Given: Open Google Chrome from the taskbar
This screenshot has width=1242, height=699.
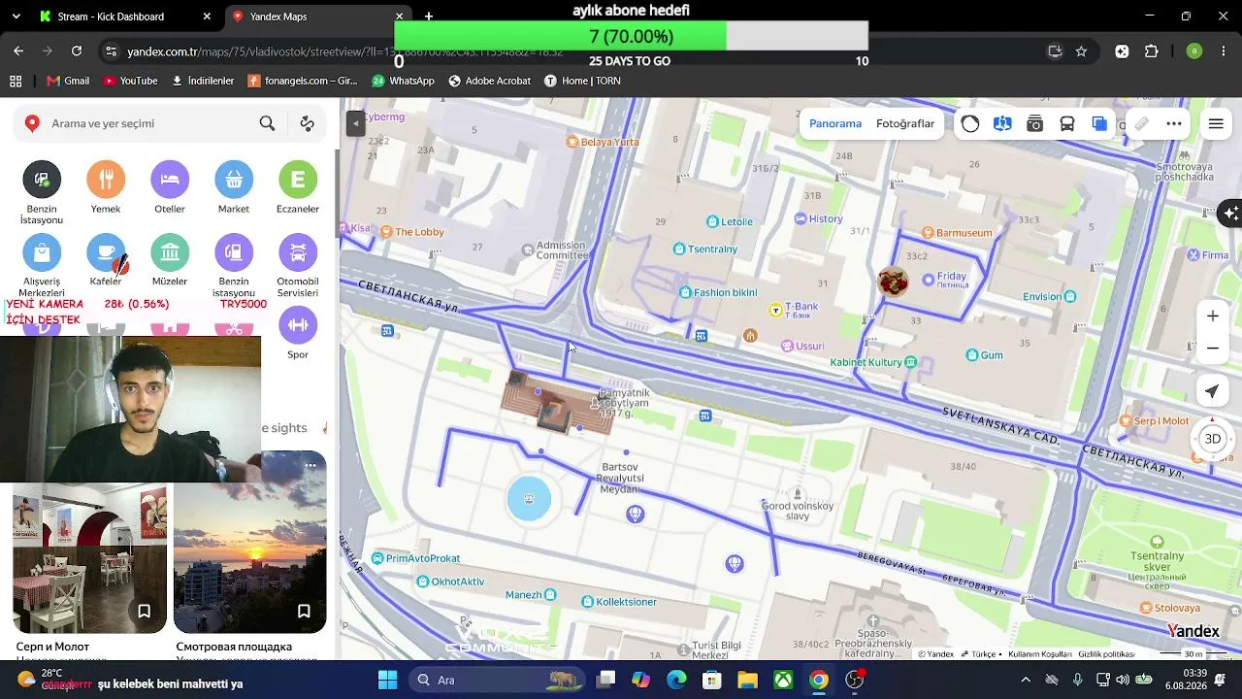Looking at the screenshot, I should coord(819,680).
